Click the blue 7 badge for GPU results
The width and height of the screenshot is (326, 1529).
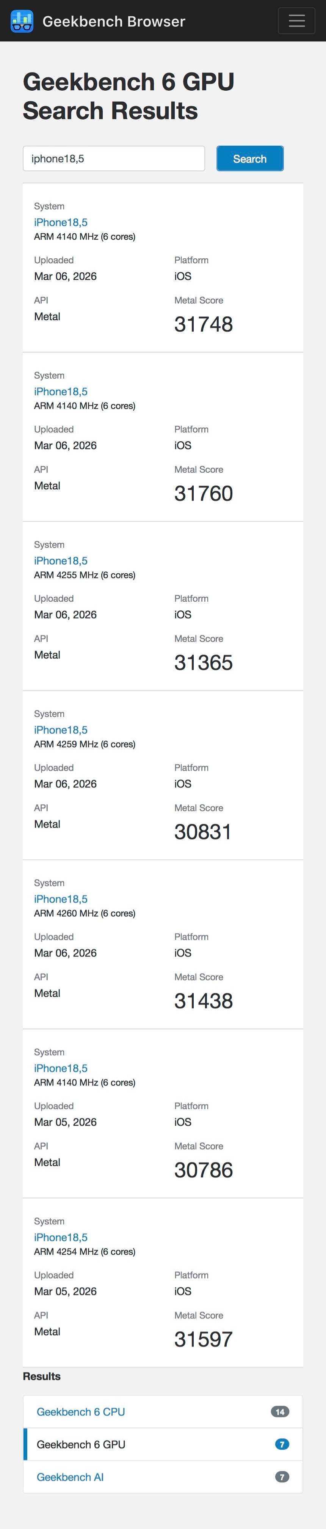pos(282,1444)
